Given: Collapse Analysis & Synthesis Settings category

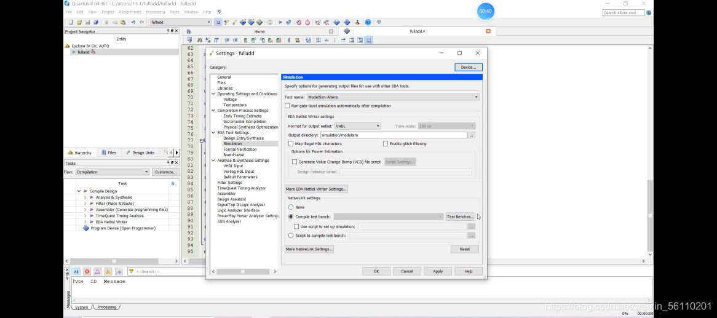Looking at the screenshot, I should pos(213,160).
